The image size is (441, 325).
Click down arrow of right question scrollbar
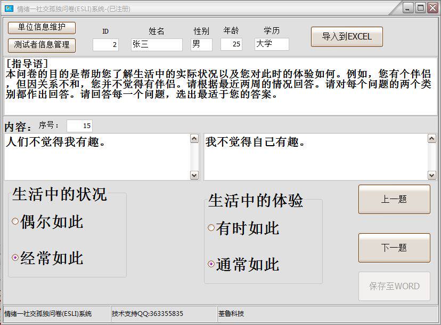coord(432,176)
